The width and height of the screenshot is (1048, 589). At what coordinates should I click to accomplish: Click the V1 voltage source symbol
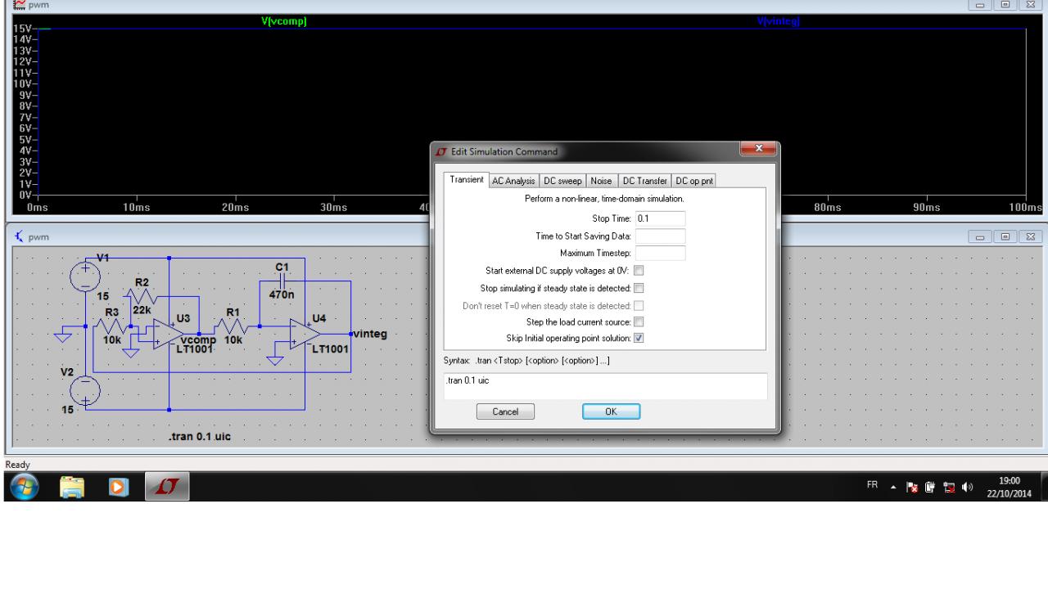pos(86,276)
